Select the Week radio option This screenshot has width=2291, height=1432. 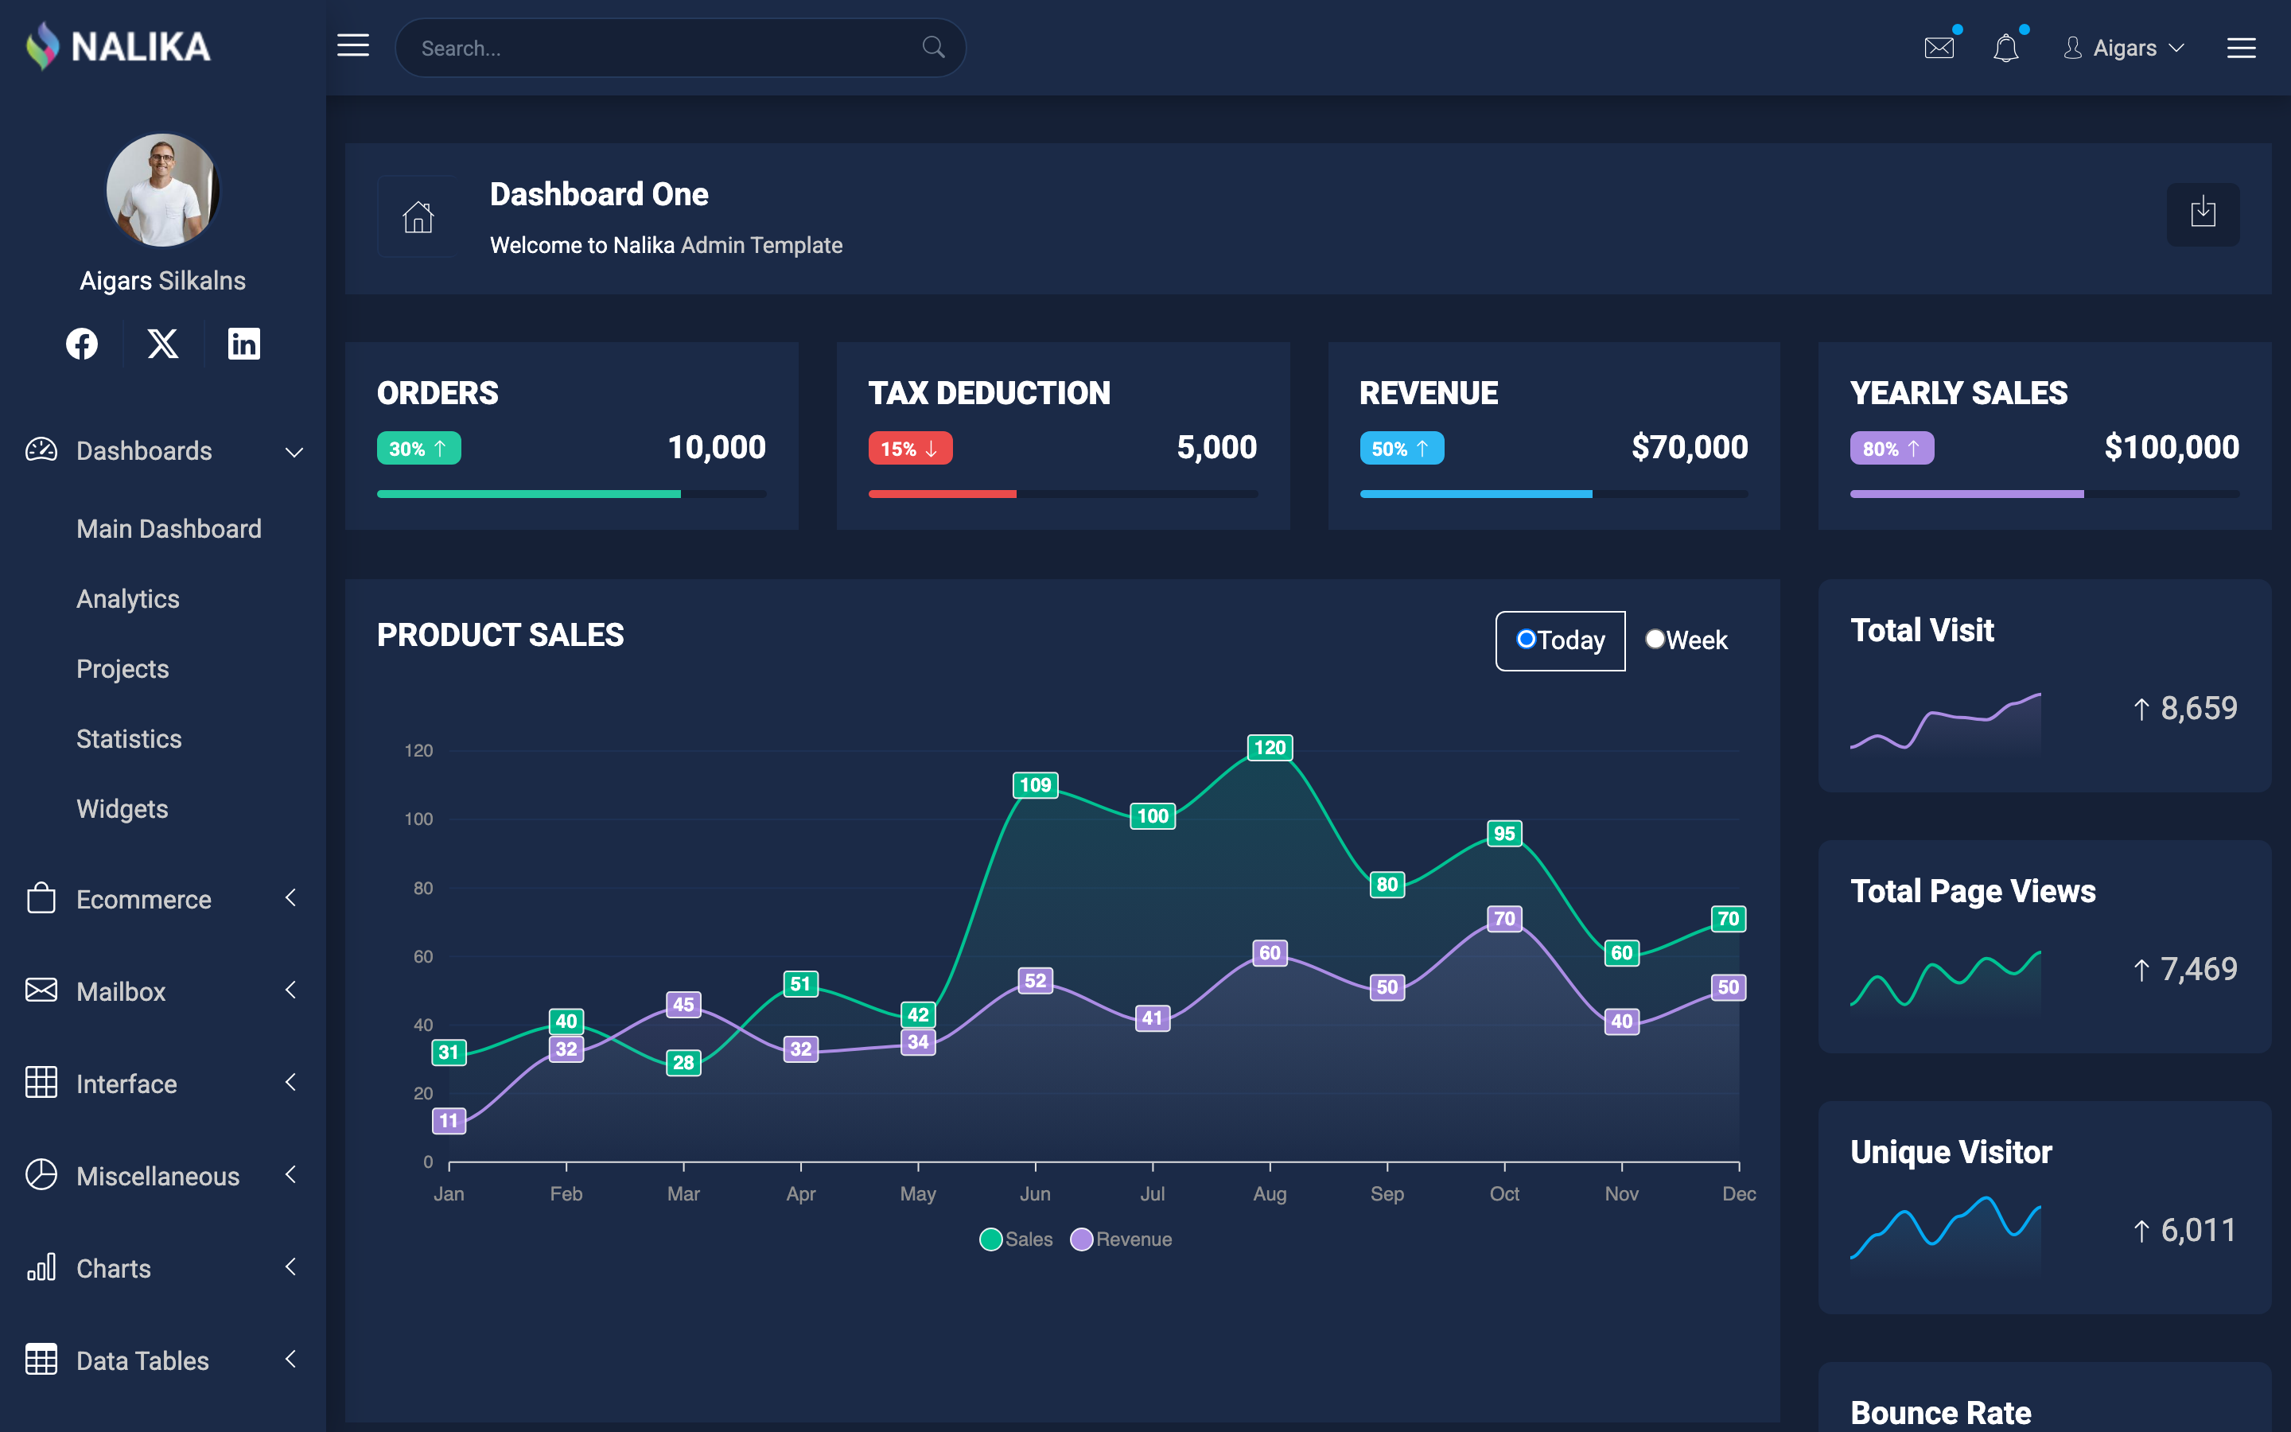click(1654, 640)
